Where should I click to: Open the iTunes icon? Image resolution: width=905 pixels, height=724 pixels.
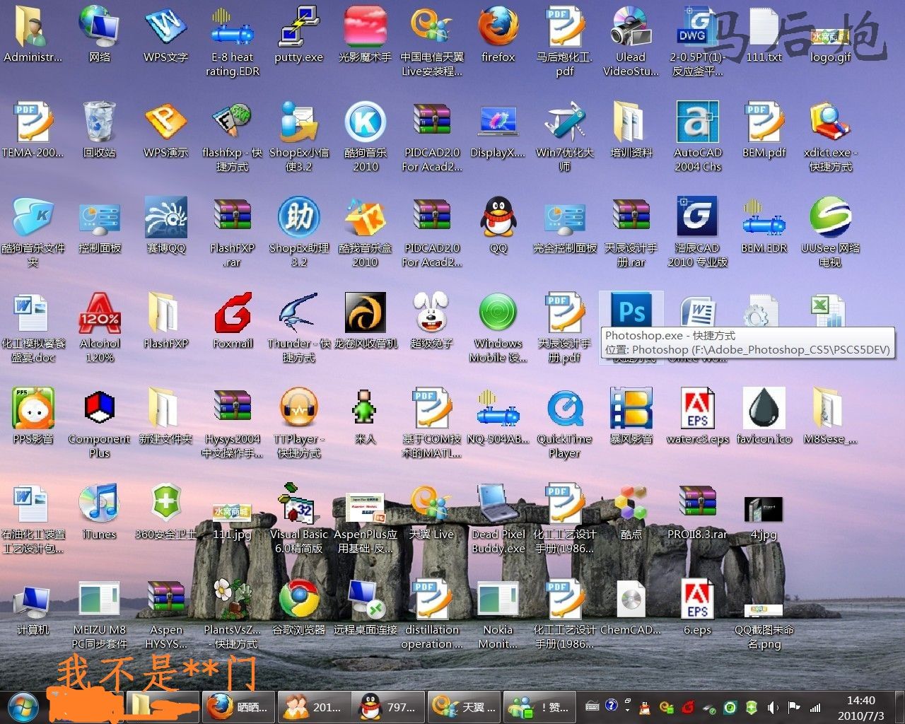(x=100, y=503)
